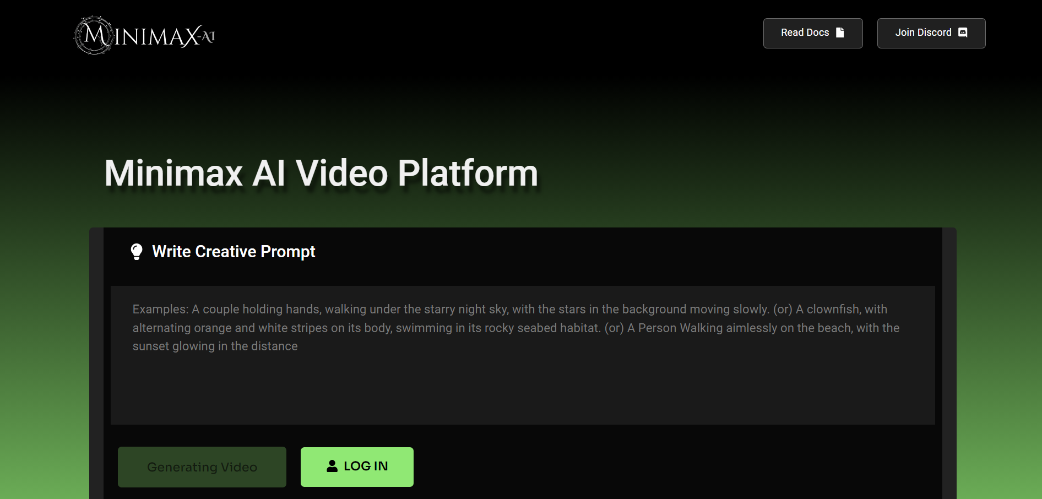1042x499 pixels.
Task: Click the dimmed Generating Video button
Action: pyautogui.click(x=202, y=467)
